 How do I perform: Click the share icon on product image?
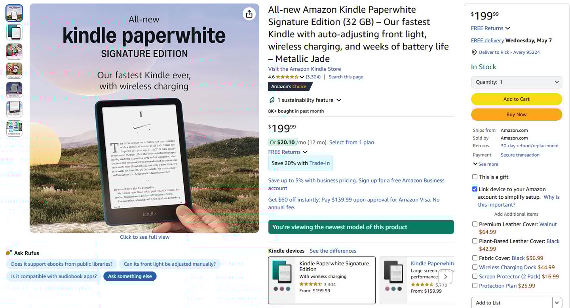249,14
